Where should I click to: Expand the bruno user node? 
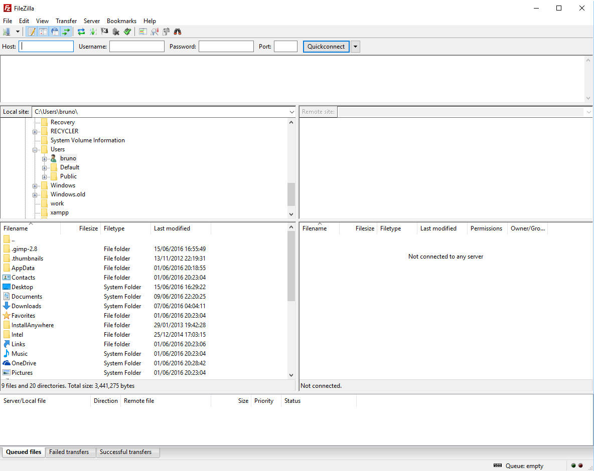click(x=44, y=159)
